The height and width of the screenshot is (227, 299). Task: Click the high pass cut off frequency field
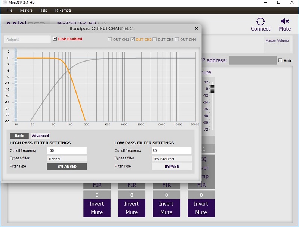tap(67, 150)
